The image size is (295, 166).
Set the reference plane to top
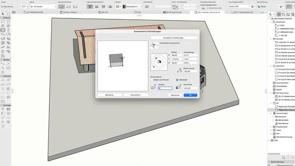[90, 6]
